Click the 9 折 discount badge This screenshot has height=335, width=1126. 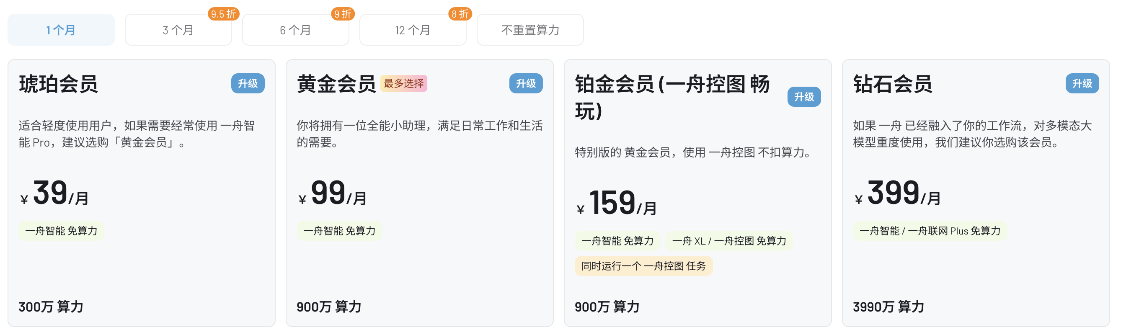tap(343, 14)
